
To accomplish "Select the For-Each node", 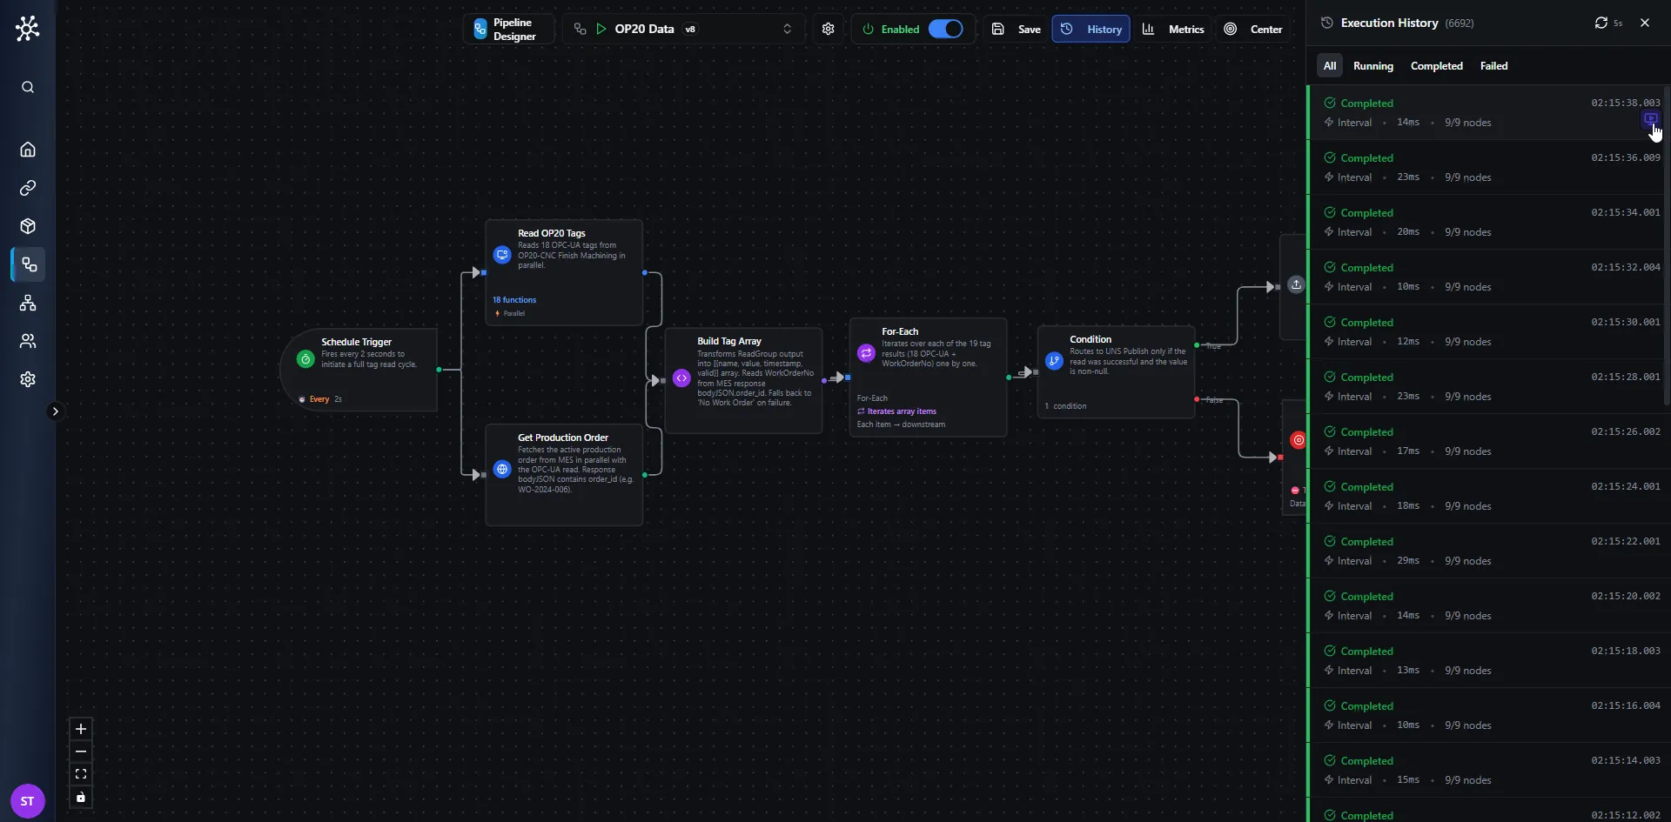I will click(928, 377).
